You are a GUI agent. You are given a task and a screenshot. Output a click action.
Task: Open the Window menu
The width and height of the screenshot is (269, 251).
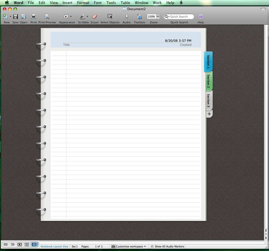(x=141, y=3)
